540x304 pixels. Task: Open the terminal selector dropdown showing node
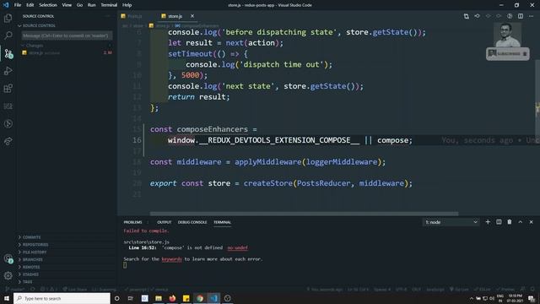click(451, 222)
